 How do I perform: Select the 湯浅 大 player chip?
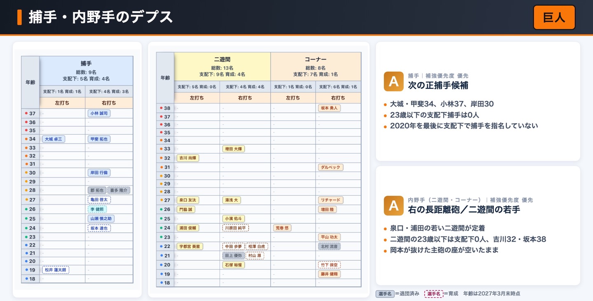[231, 200]
